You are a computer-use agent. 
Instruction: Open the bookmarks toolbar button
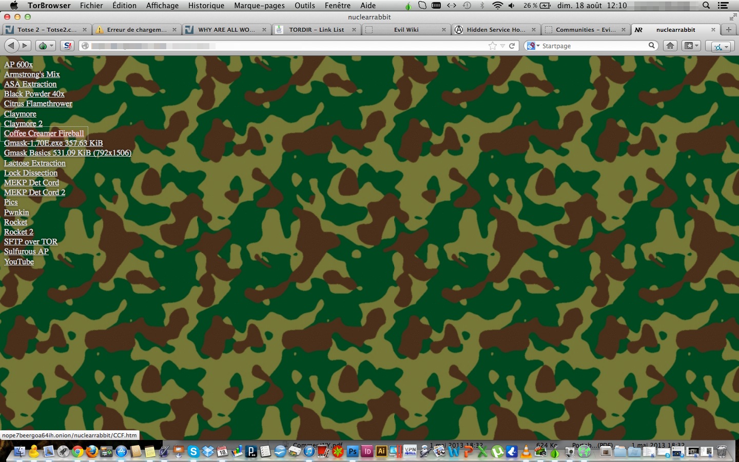pos(688,46)
